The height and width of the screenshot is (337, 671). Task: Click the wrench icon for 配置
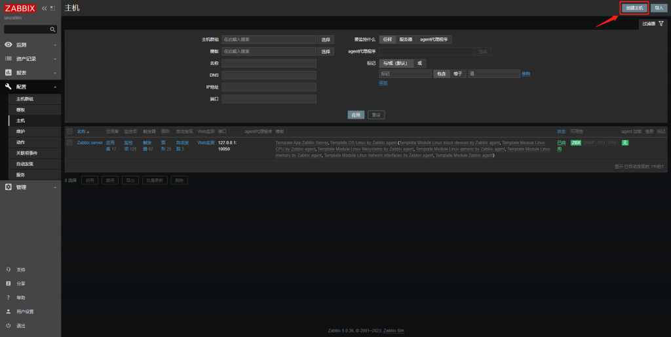tap(8, 87)
